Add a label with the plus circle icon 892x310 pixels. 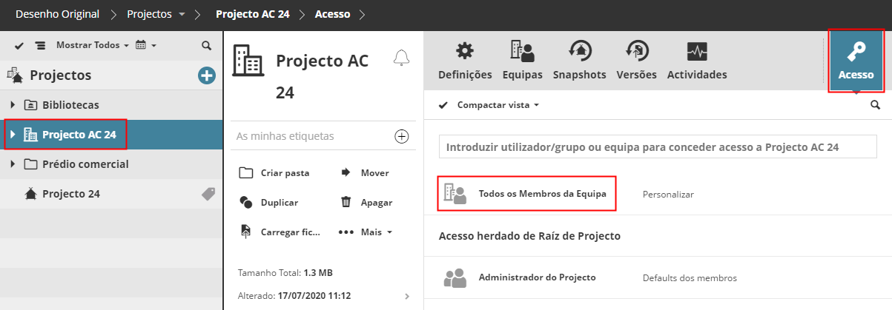click(402, 136)
